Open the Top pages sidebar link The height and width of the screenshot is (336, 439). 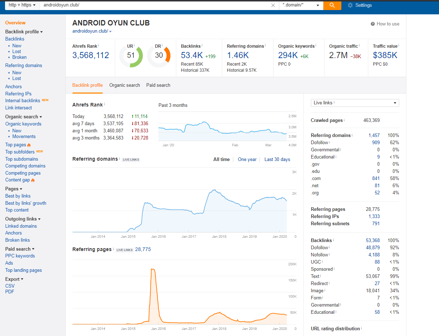point(16,145)
